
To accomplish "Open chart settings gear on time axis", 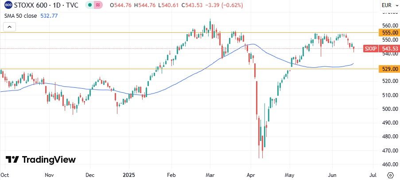I will click(390, 176).
